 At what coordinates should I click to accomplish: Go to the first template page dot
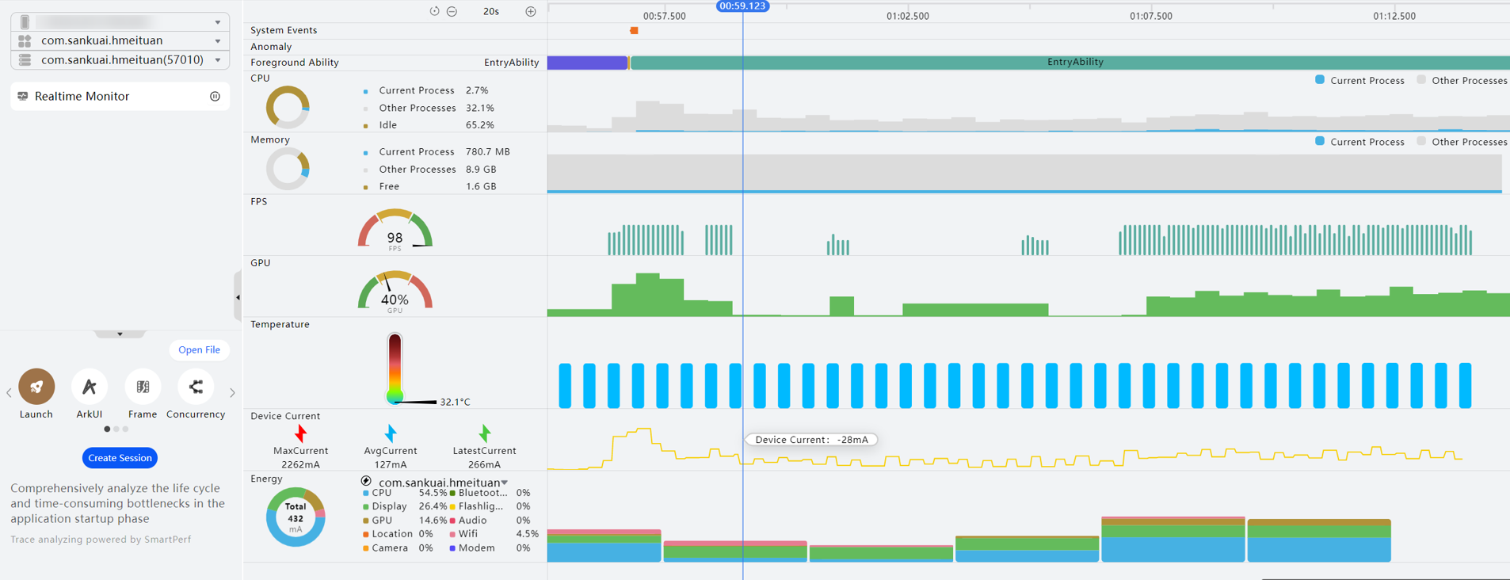point(107,429)
